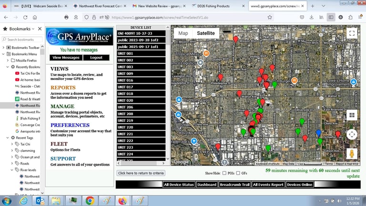
Task: Click the device list vertical scrollbar
Action: tap(168, 93)
